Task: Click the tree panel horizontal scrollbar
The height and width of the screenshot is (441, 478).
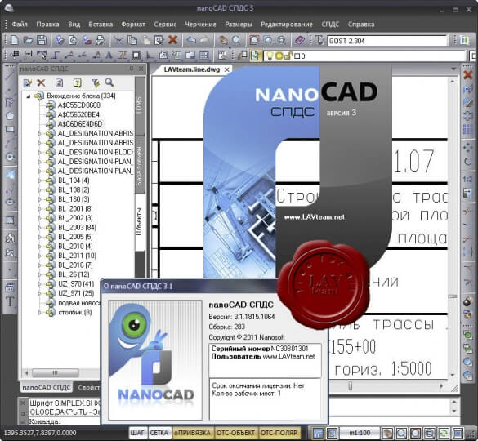Action: [x=61, y=372]
